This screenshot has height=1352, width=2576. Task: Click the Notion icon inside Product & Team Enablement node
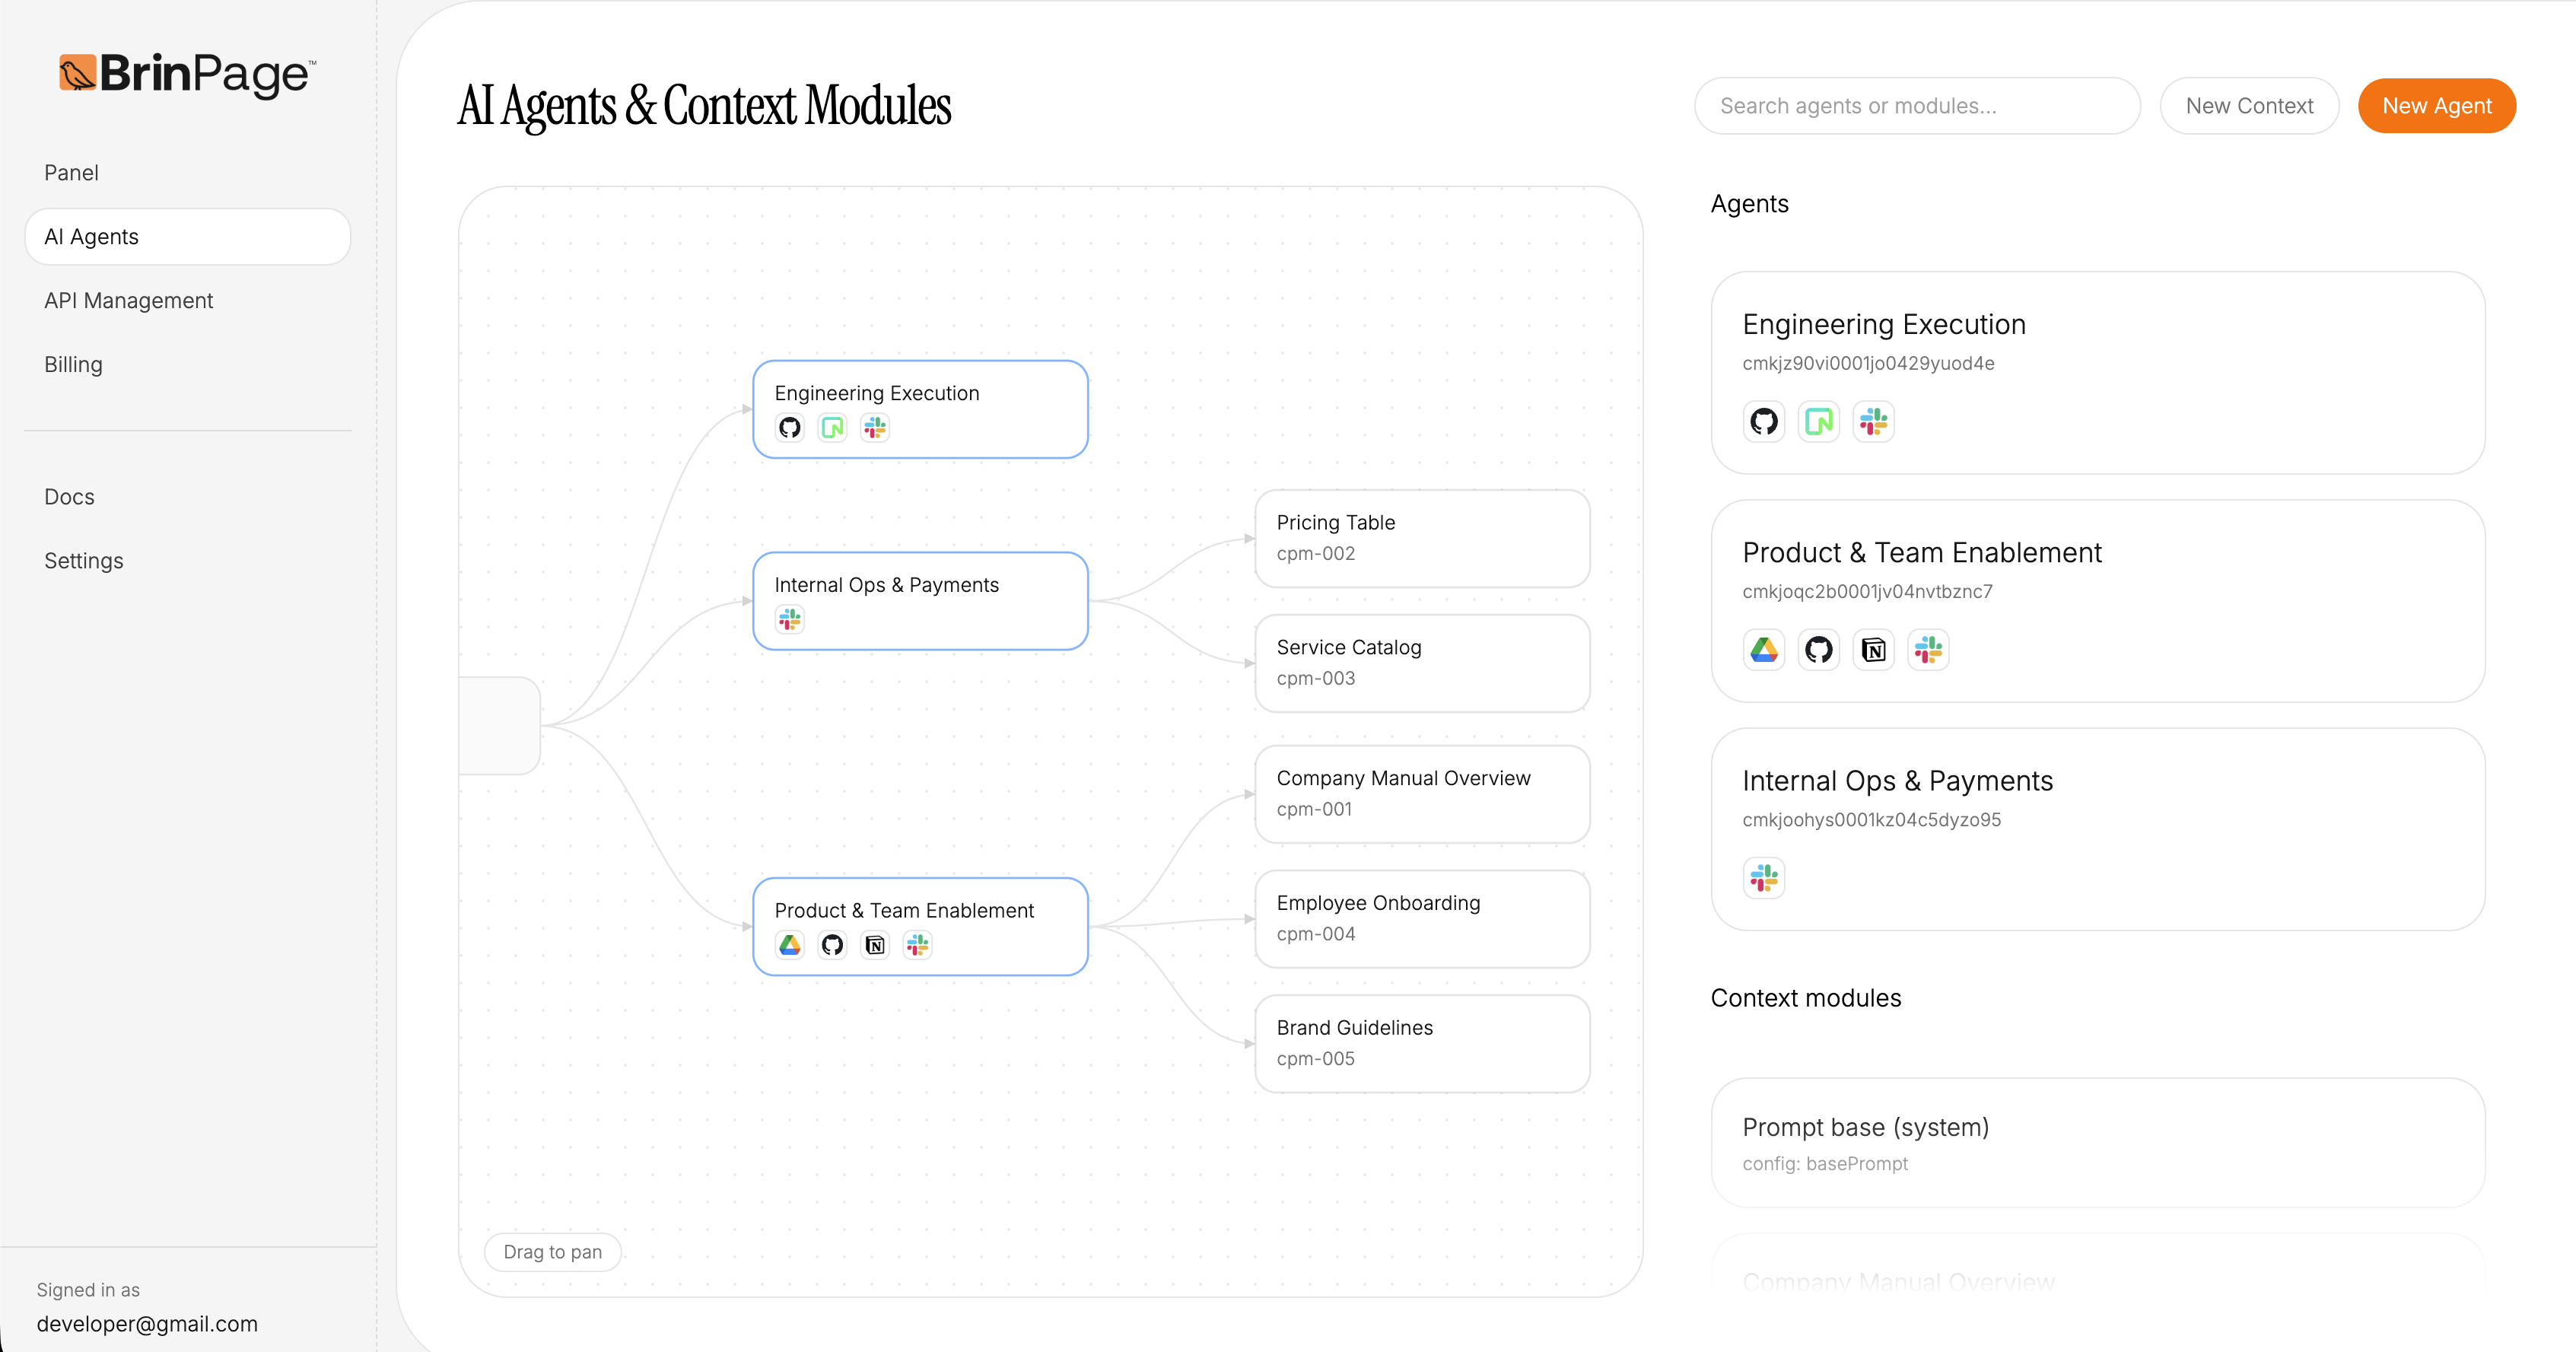875,944
